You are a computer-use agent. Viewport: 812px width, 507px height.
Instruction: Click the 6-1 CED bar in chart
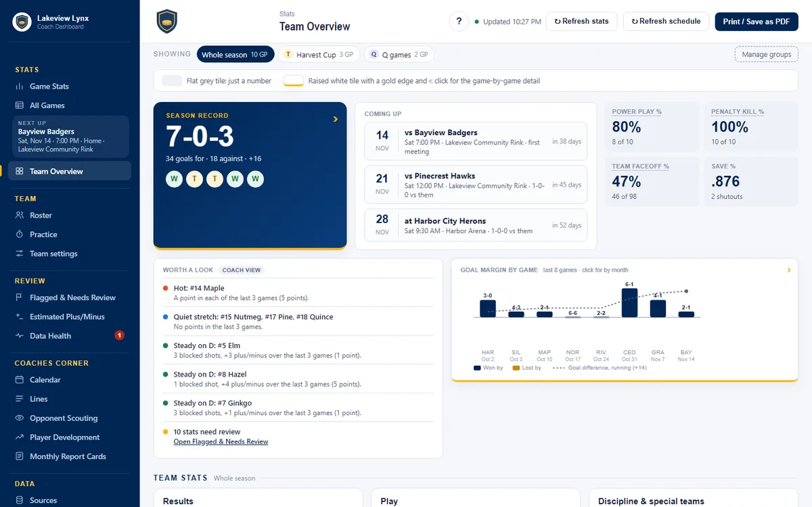coord(629,303)
